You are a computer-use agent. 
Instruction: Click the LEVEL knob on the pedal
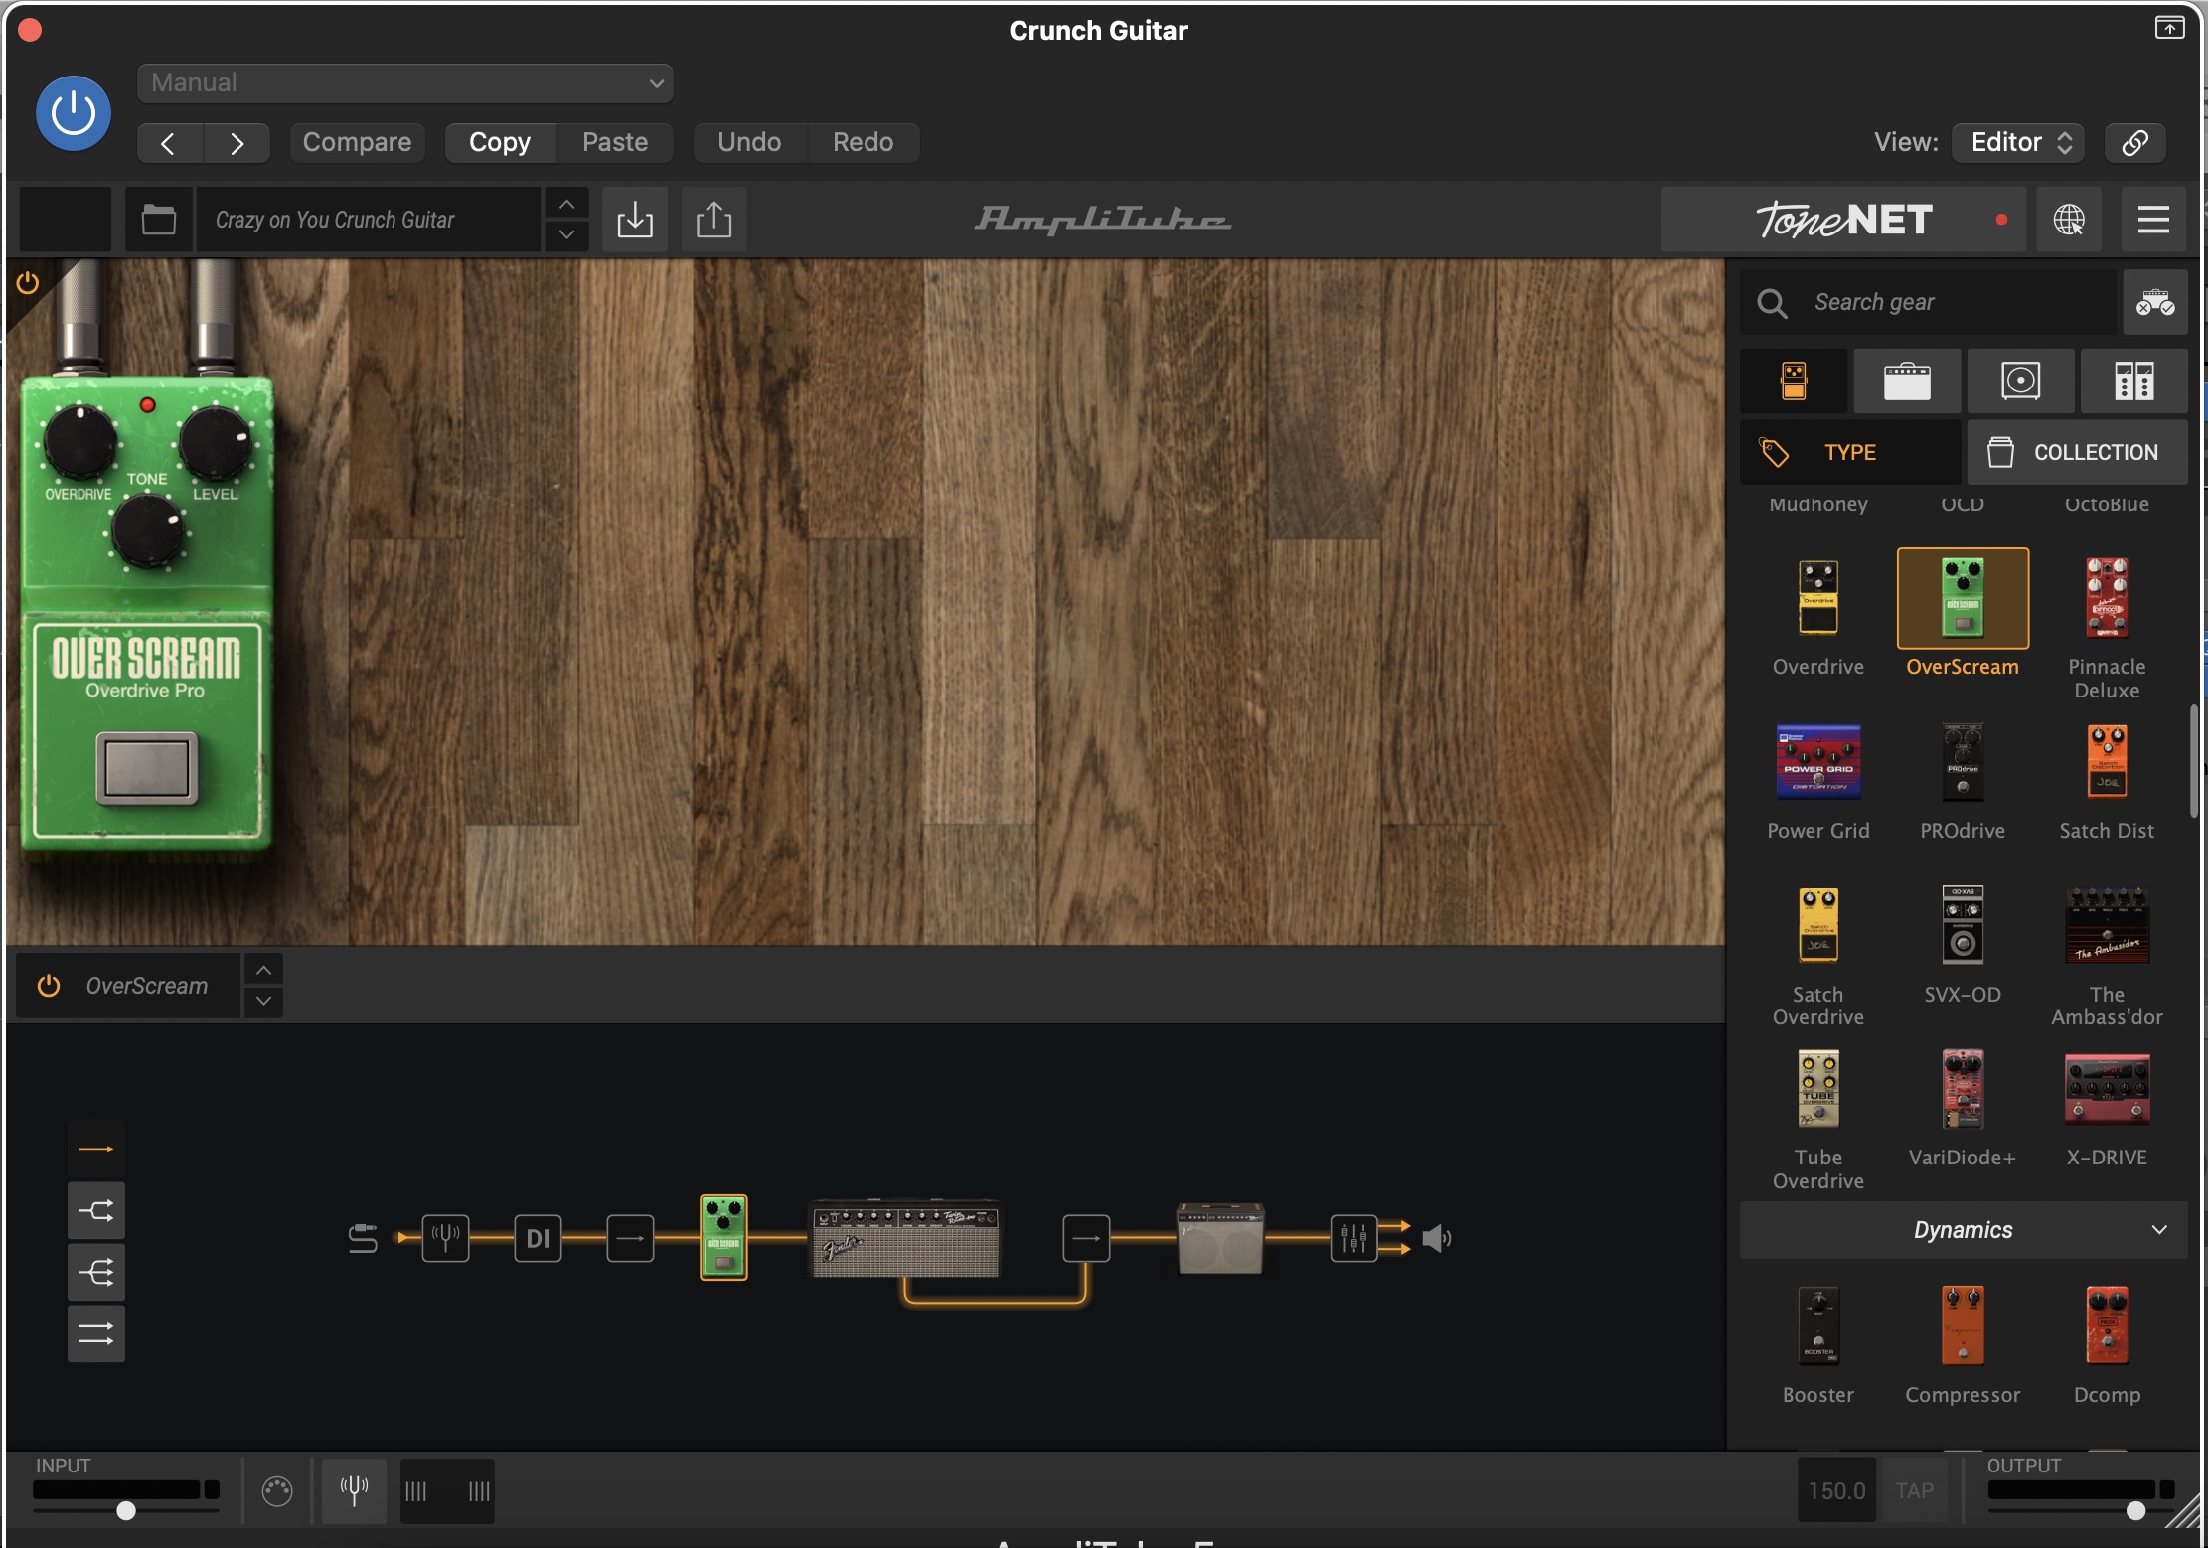pyautogui.click(x=215, y=442)
